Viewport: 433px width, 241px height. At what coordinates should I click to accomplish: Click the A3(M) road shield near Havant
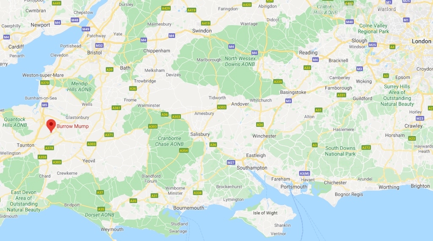pos(304,173)
